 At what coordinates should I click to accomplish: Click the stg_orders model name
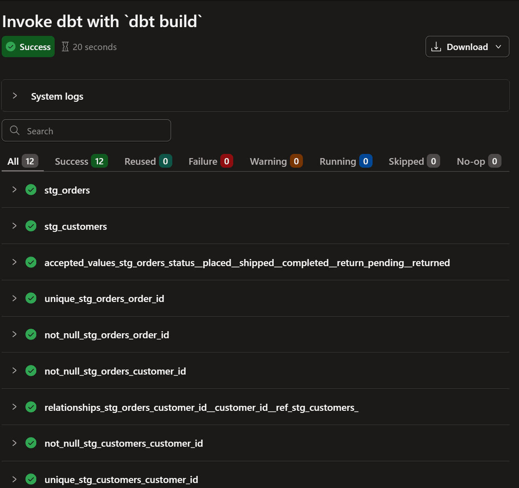point(67,190)
